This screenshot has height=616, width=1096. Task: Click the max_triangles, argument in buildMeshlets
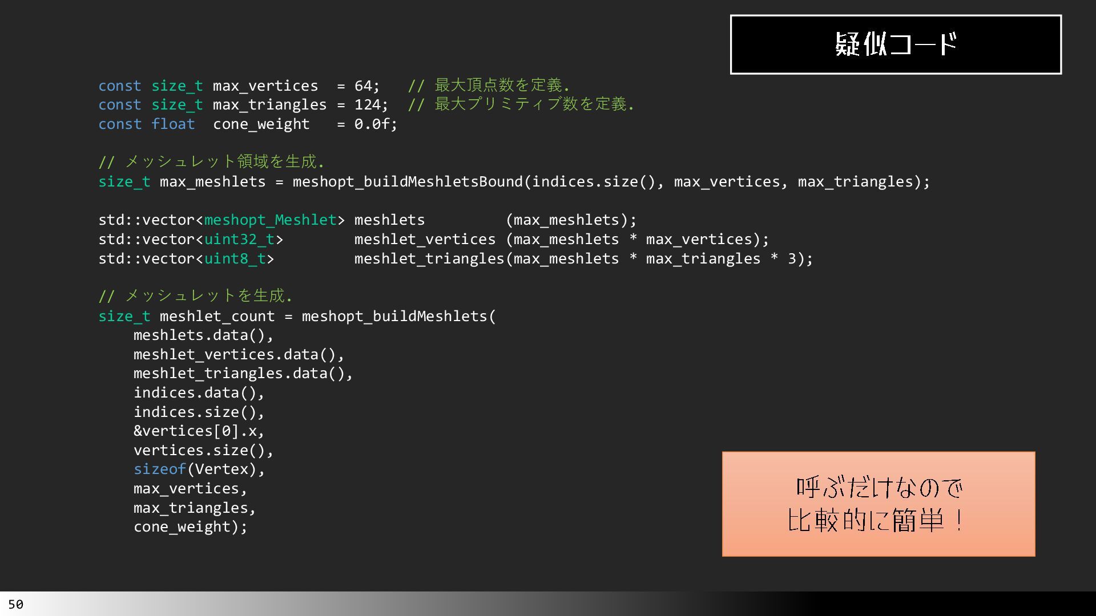(x=195, y=508)
